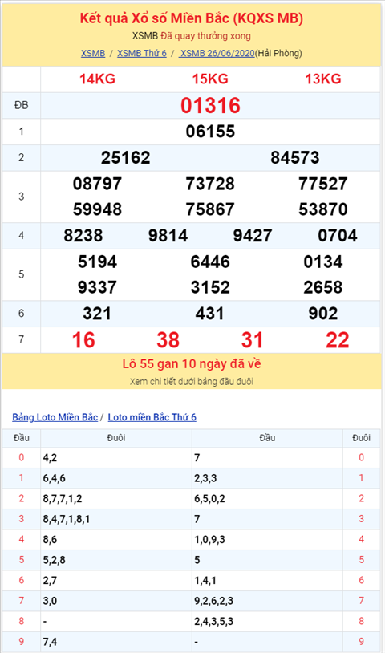The height and width of the screenshot is (653, 385).
Task: Click third prize number 53870
Action: (x=323, y=209)
